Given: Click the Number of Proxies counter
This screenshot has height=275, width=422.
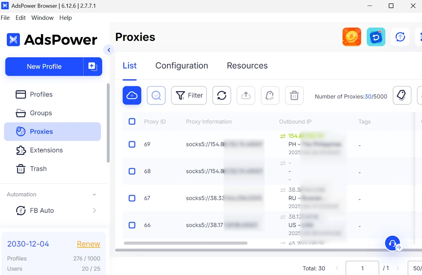Looking at the screenshot, I should (x=351, y=96).
